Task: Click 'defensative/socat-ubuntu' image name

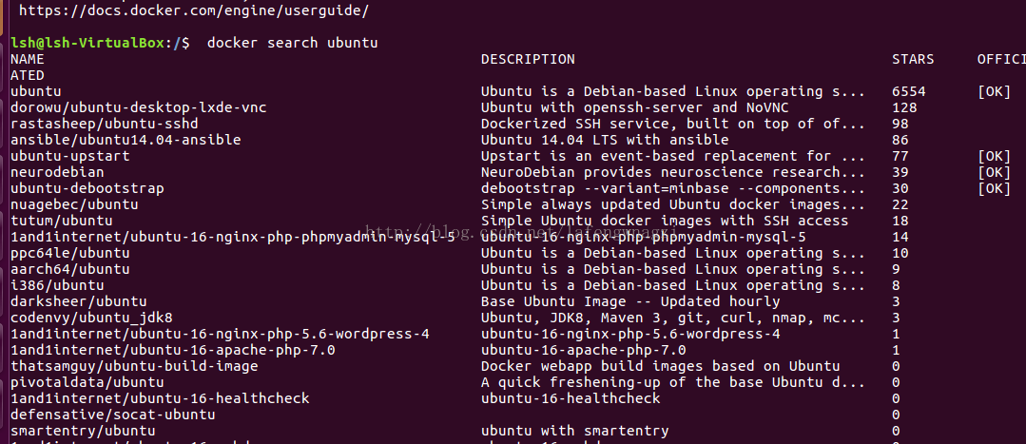Action: pyautogui.click(x=112, y=415)
